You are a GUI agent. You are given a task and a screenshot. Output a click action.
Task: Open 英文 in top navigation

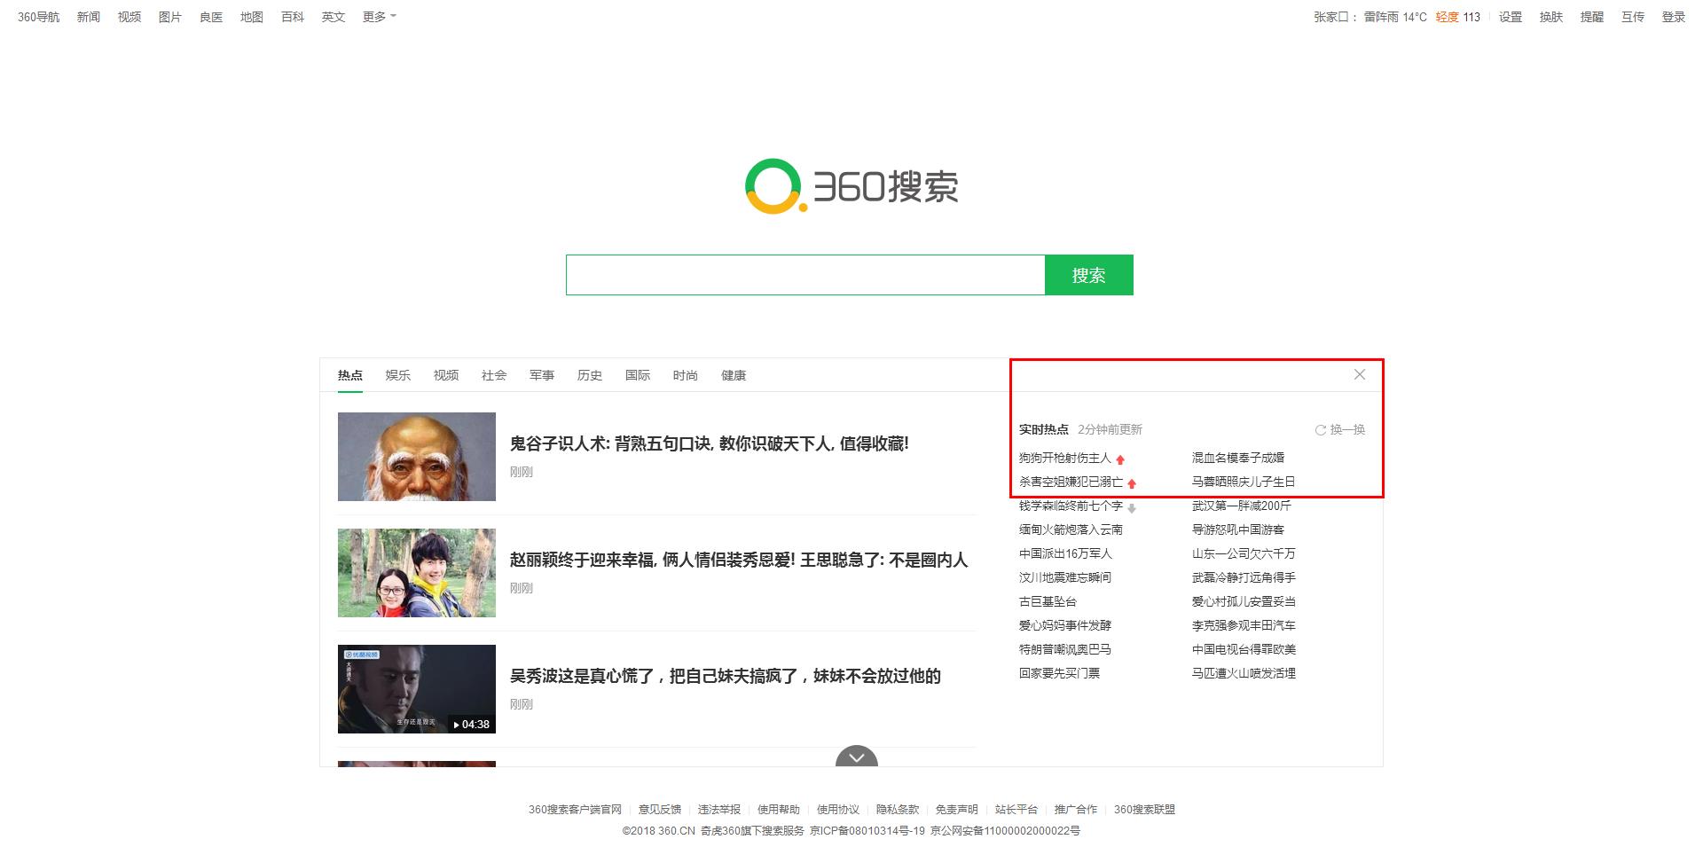tap(334, 17)
